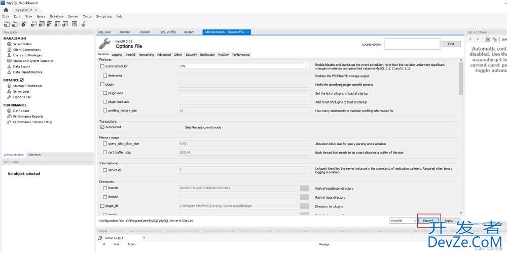Viewport: 507px width, 253px height.
Task: Open the Performance Dashboard
Action: (x=21, y=111)
